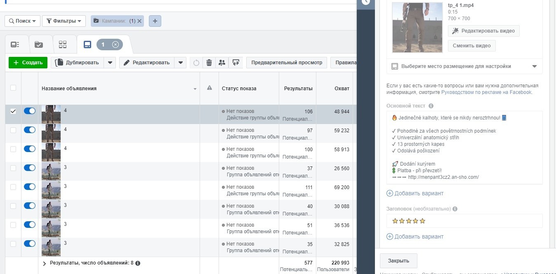Open Предварительный просмотр

point(287,63)
